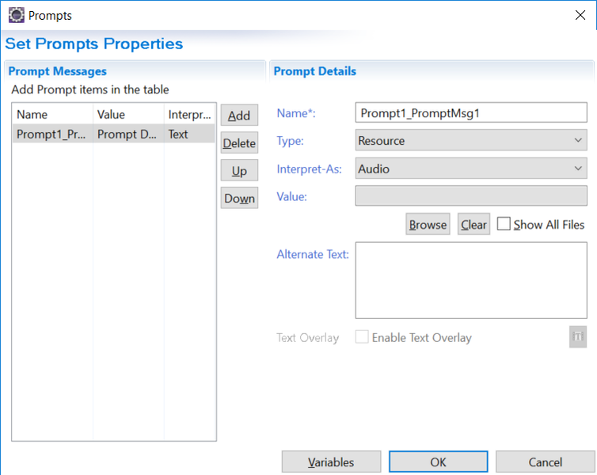Click the Delete button
The height and width of the screenshot is (475, 597).
pyautogui.click(x=239, y=142)
